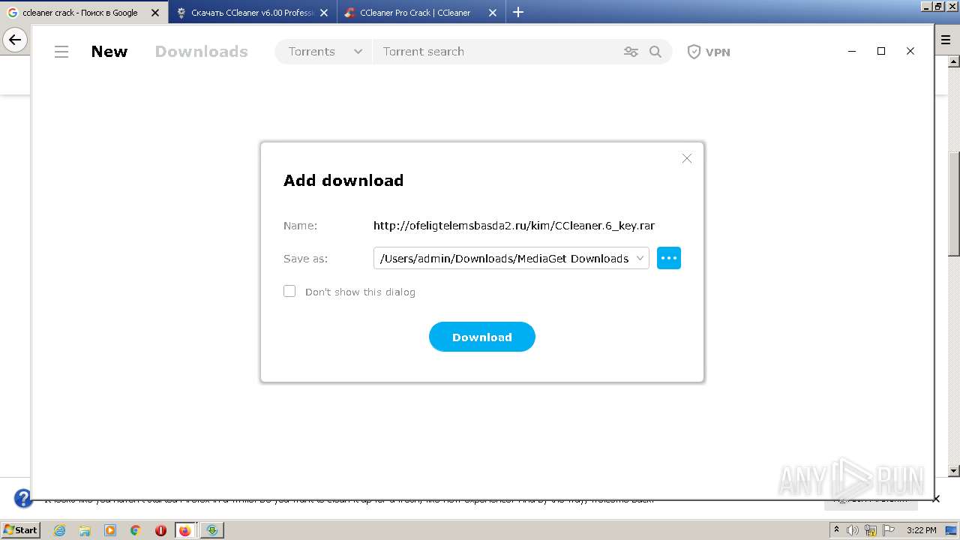Click the Firefox help question-mark icon
The width and height of the screenshot is (960, 540).
coord(23,498)
